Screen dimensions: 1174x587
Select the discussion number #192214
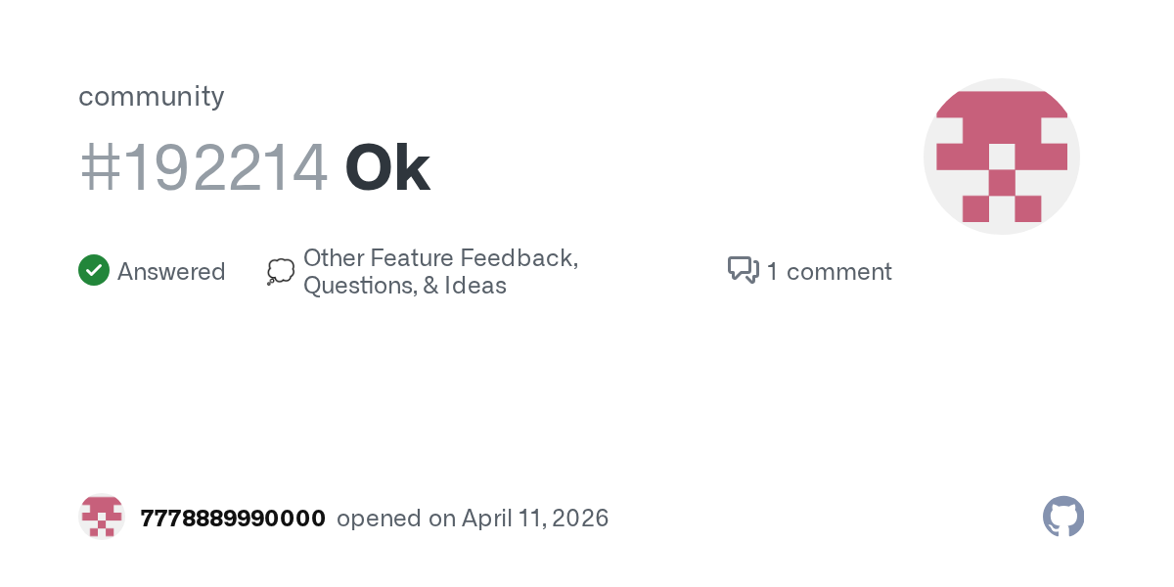pos(203,168)
